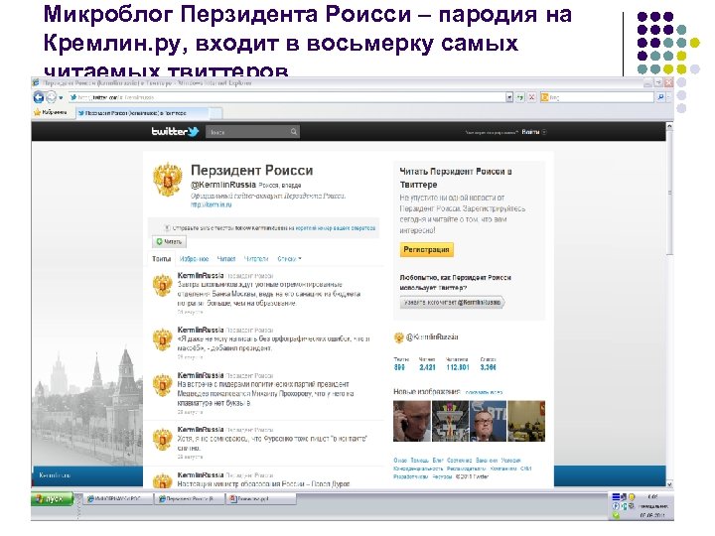Click the yellow Регистрация button
The width and height of the screenshot is (715, 536).
[426, 250]
